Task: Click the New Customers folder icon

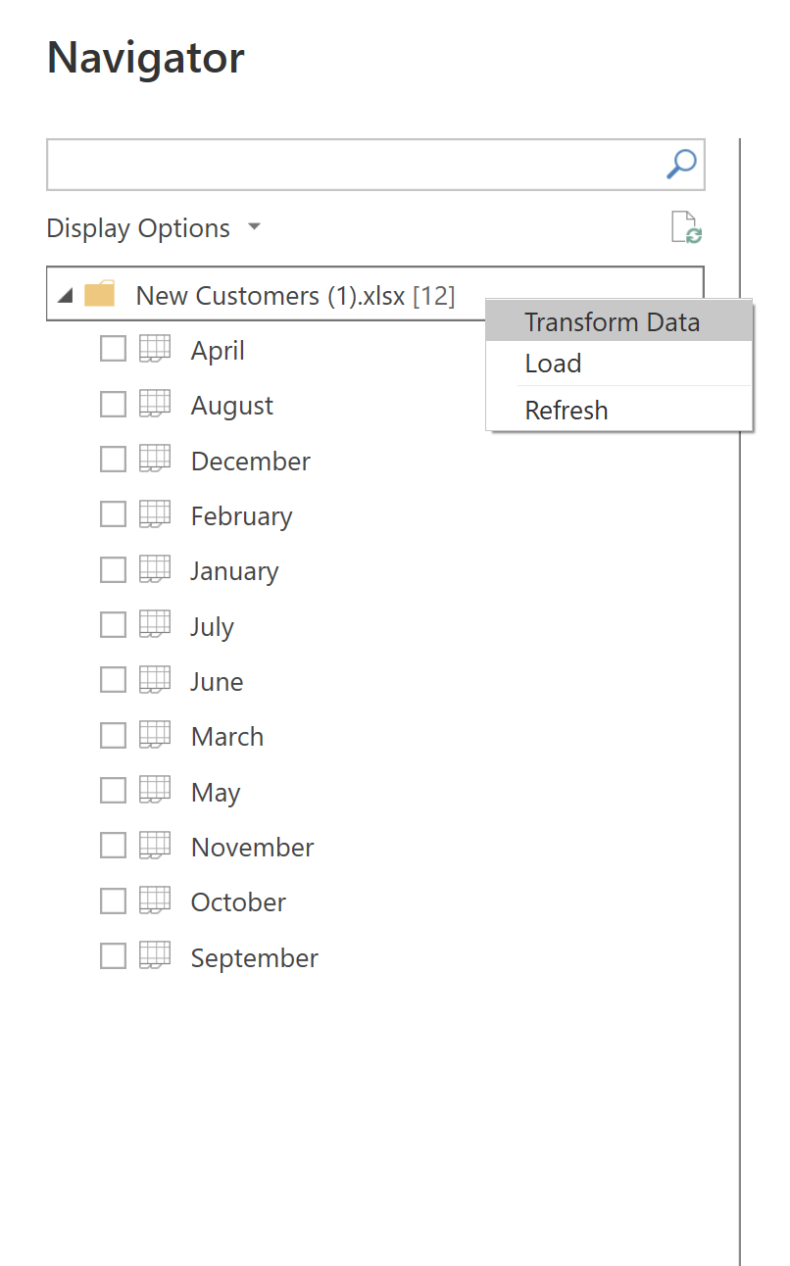Action: point(100,295)
